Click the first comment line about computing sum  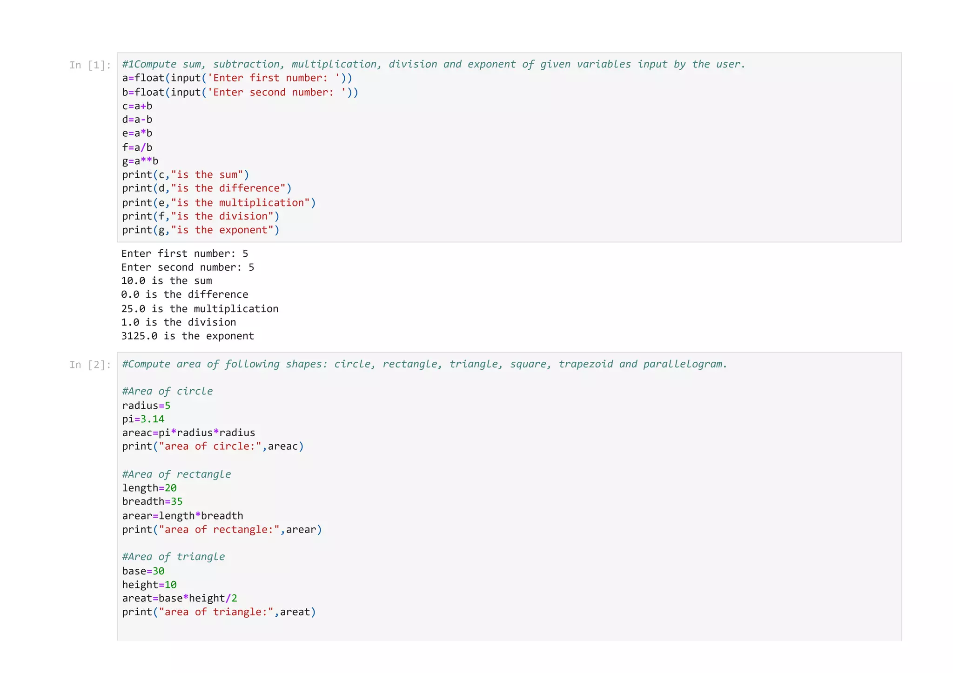[433, 64]
